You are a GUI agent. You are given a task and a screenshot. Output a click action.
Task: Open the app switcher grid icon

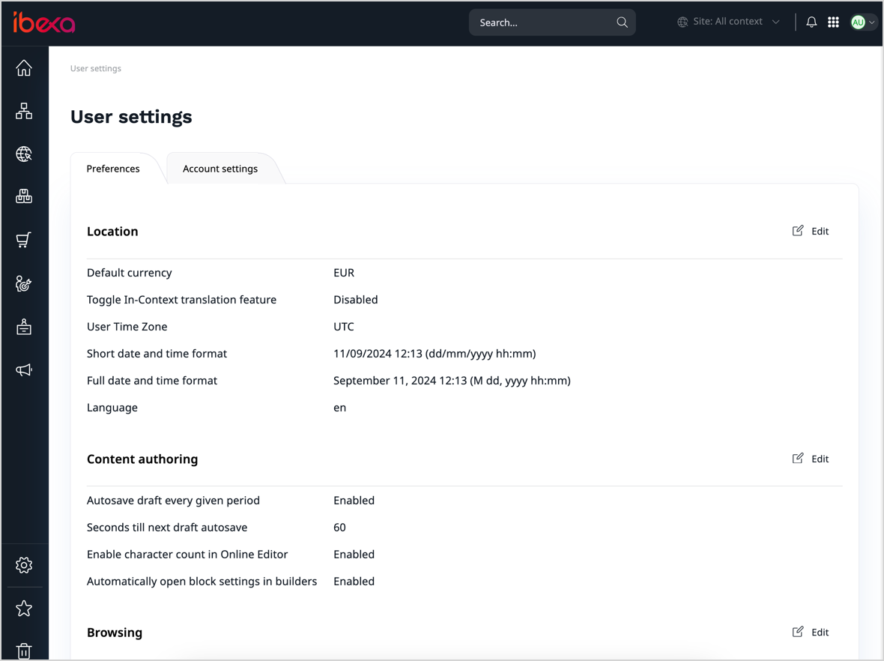coord(833,22)
